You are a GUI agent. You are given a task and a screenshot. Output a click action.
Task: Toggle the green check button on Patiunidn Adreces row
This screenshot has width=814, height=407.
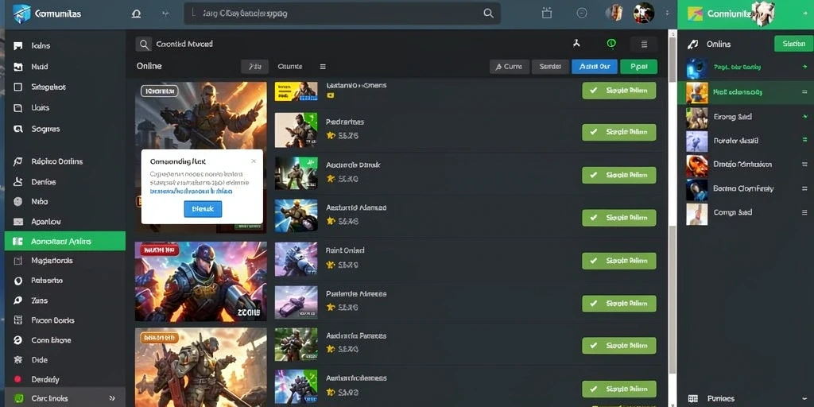pos(618,303)
